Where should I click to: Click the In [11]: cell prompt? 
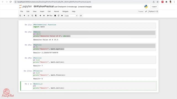click(28, 71)
